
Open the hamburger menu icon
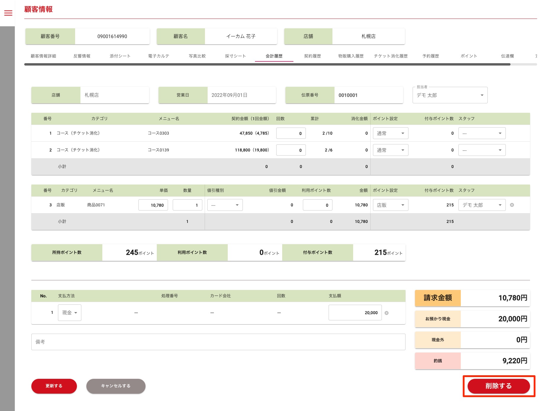point(8,13)
